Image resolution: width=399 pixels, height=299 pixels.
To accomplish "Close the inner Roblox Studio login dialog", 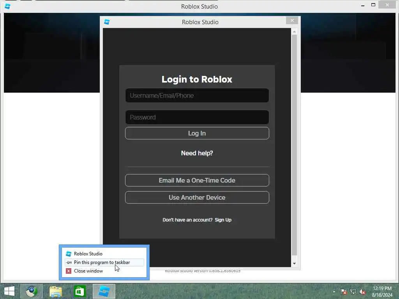I will (x=292, y=20).
